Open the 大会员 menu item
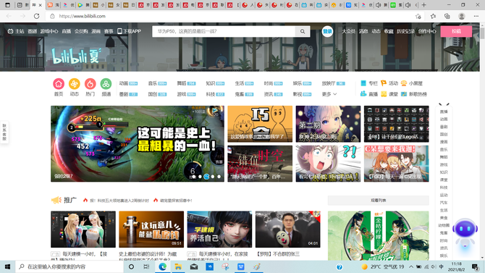 click(348, 31)
